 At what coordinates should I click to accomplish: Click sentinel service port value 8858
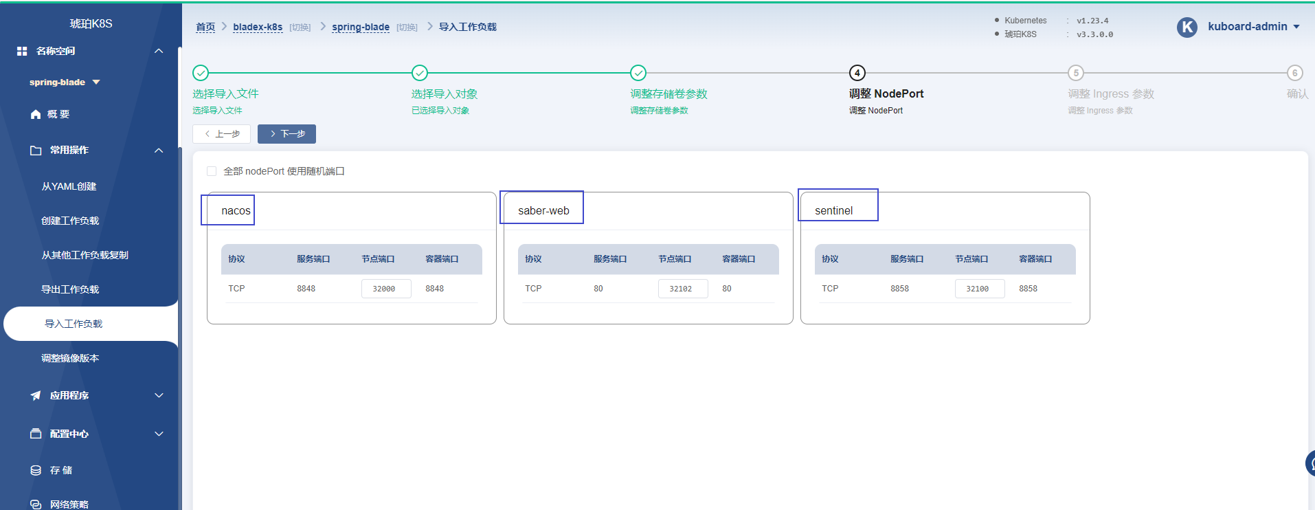[x=900, y=289]
